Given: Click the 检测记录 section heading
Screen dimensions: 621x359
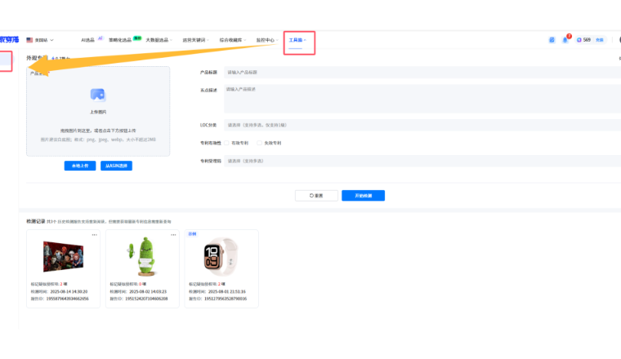Looking at the screenshot, I should [36, 221].
